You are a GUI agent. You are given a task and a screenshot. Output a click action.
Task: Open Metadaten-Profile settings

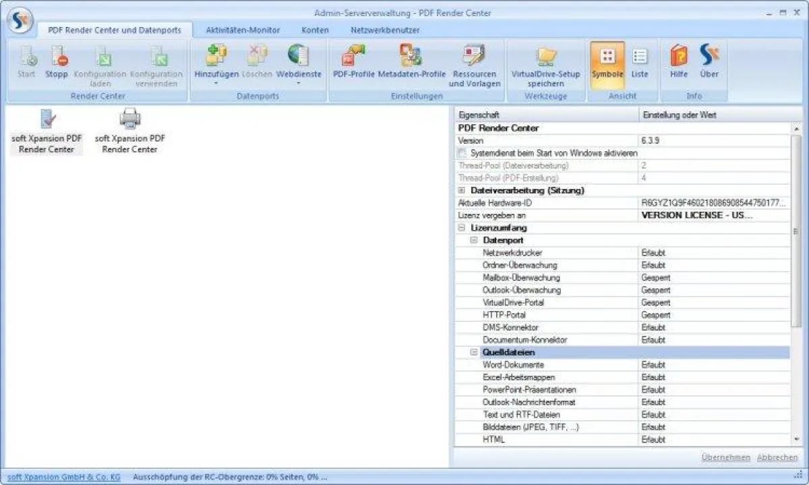[411, 62]
